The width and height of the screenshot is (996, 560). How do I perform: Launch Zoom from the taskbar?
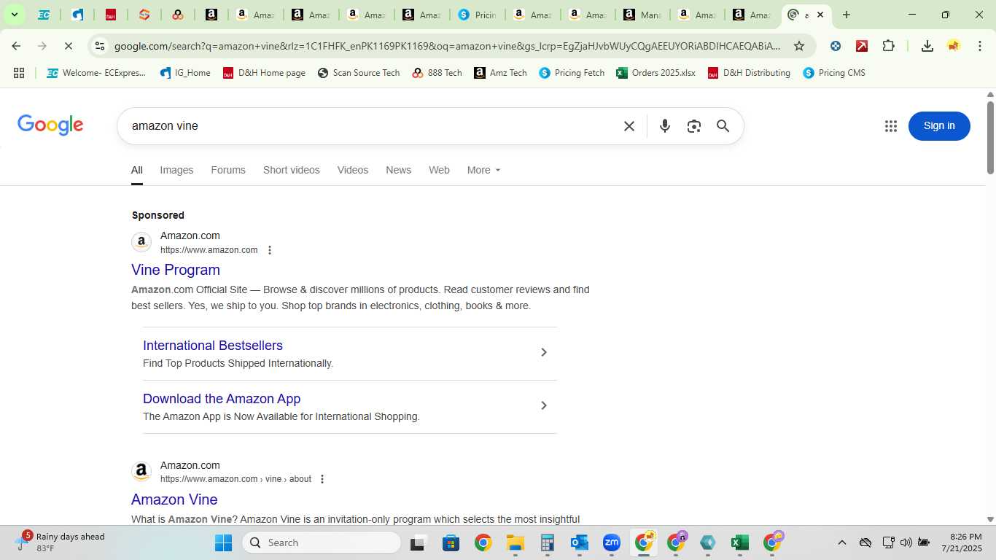(611, 542)
